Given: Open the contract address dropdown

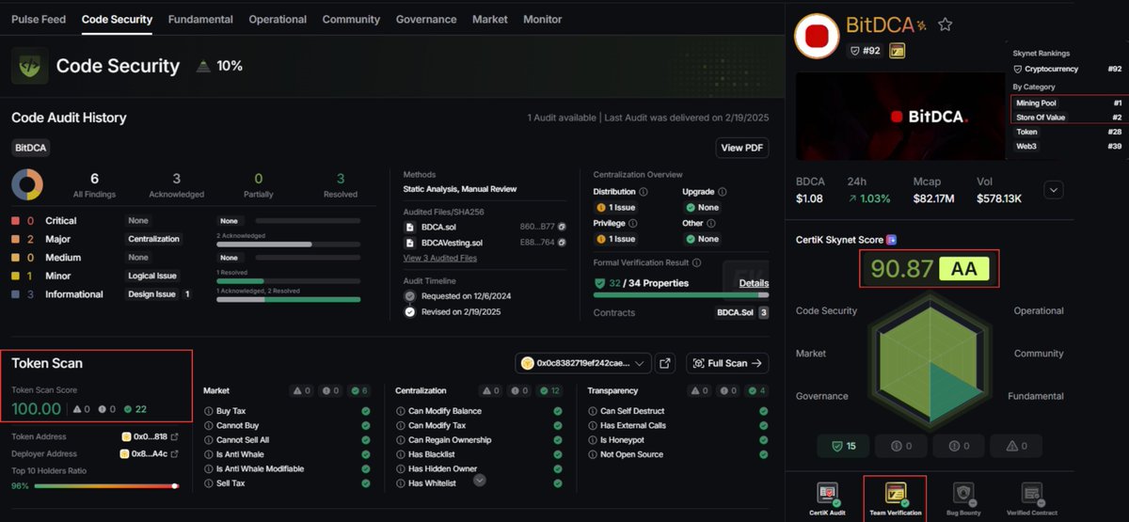Looking at the screenshot, I should click(x=583, y=363).
